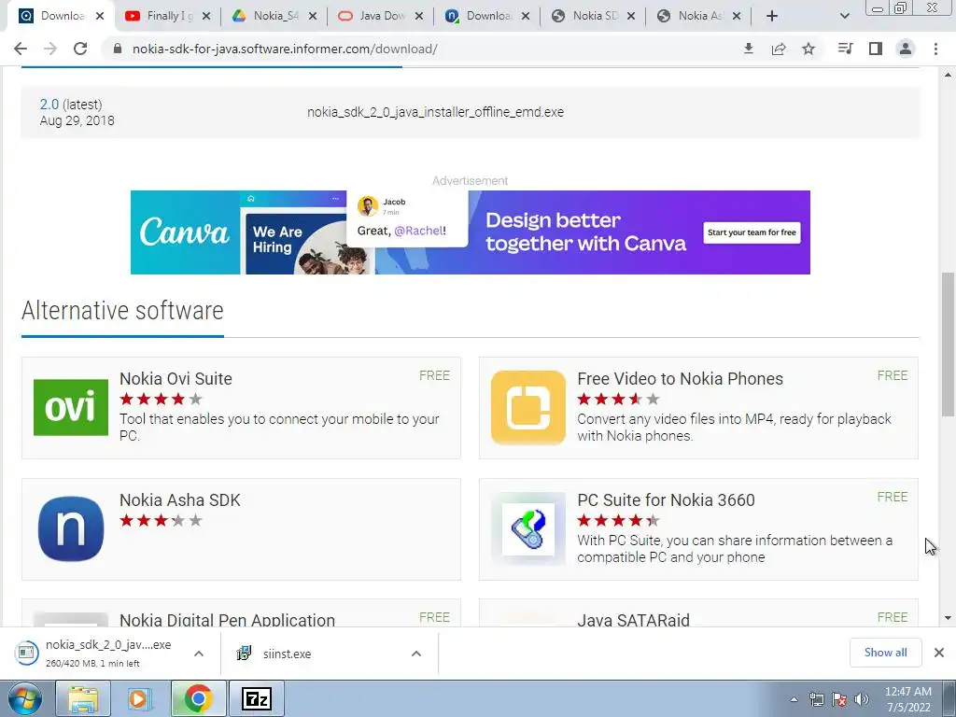The image size is (956, 717).
Task: Click Start your team for free button
Action: tap(752, 232)
